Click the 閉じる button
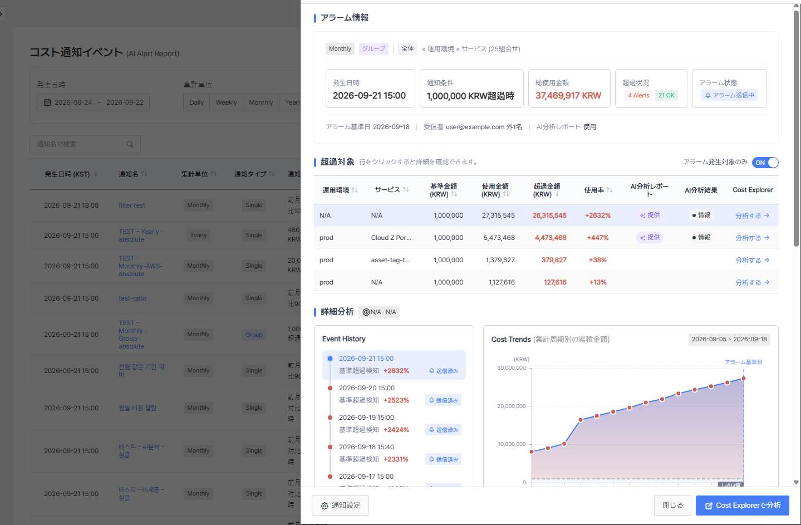801x525 pixels. [x=672, y=506]
